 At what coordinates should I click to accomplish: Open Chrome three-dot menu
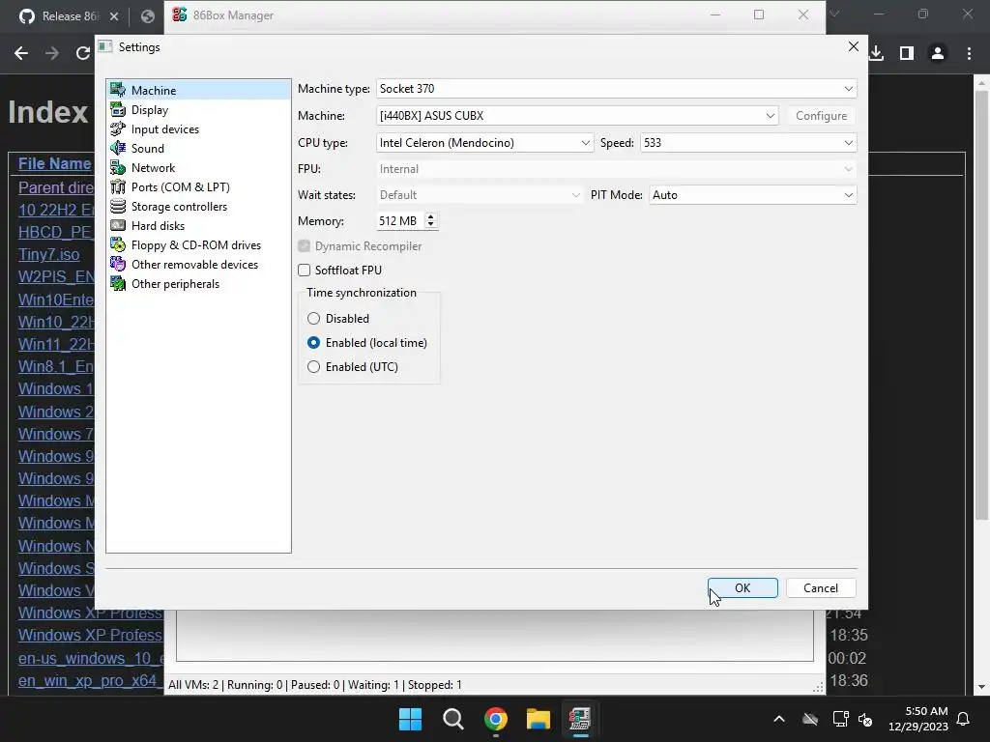pyautogui.click(x=969, y=54)
